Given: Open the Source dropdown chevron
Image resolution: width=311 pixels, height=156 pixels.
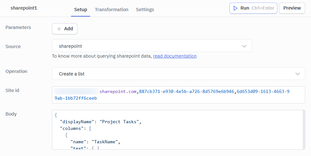Looking at the screenshot, I should pos(244,46).
